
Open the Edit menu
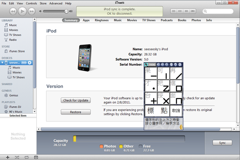point(11,3)
